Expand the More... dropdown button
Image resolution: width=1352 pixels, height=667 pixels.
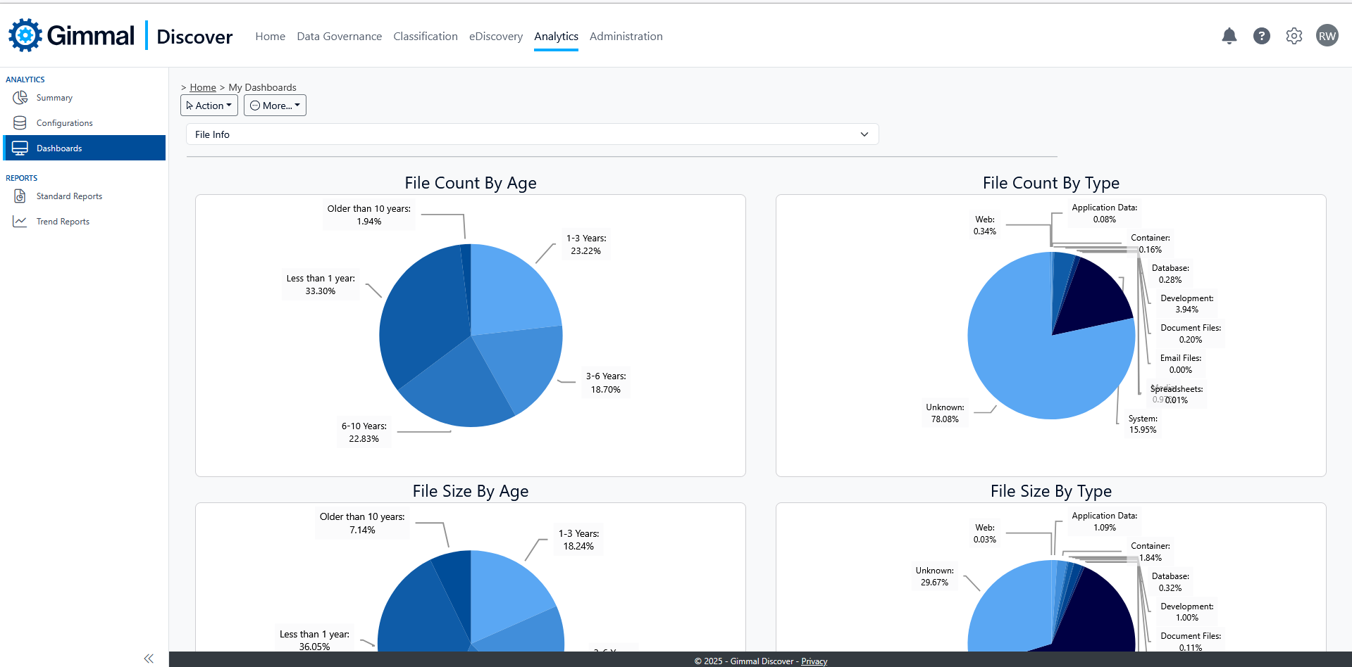pyautogui.click(x=275, y=106)
